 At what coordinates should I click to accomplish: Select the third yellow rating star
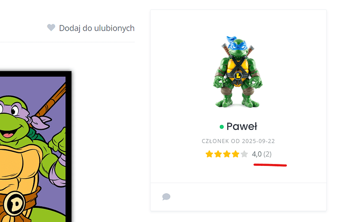(x=227, y=154)
